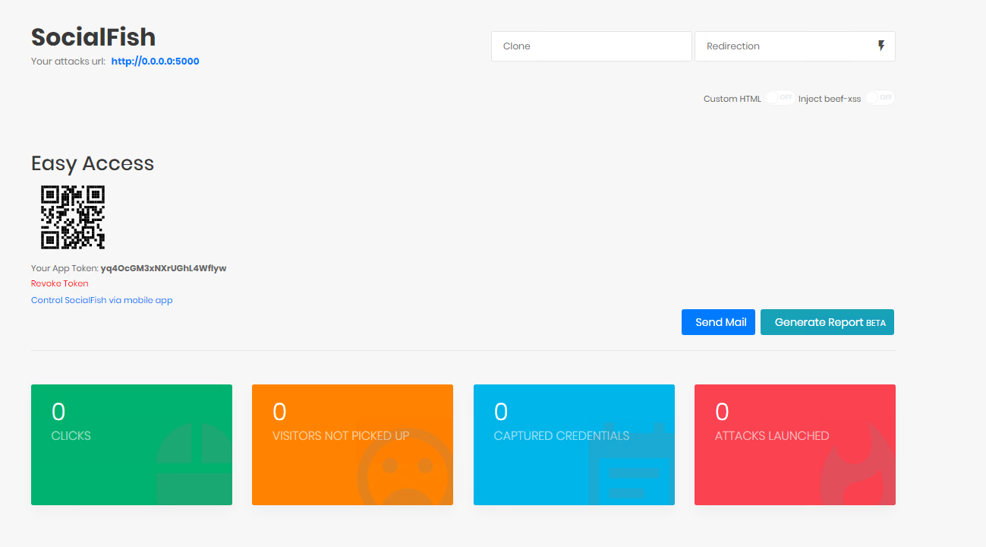986x547 pixels.
Task: Click the Send Mail button
Action: point(718,322)
